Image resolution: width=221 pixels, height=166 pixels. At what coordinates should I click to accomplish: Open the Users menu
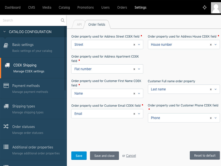tap(105, 7)
